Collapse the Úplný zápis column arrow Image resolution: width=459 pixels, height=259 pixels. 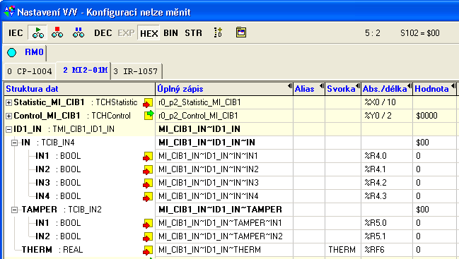point(290,86)
